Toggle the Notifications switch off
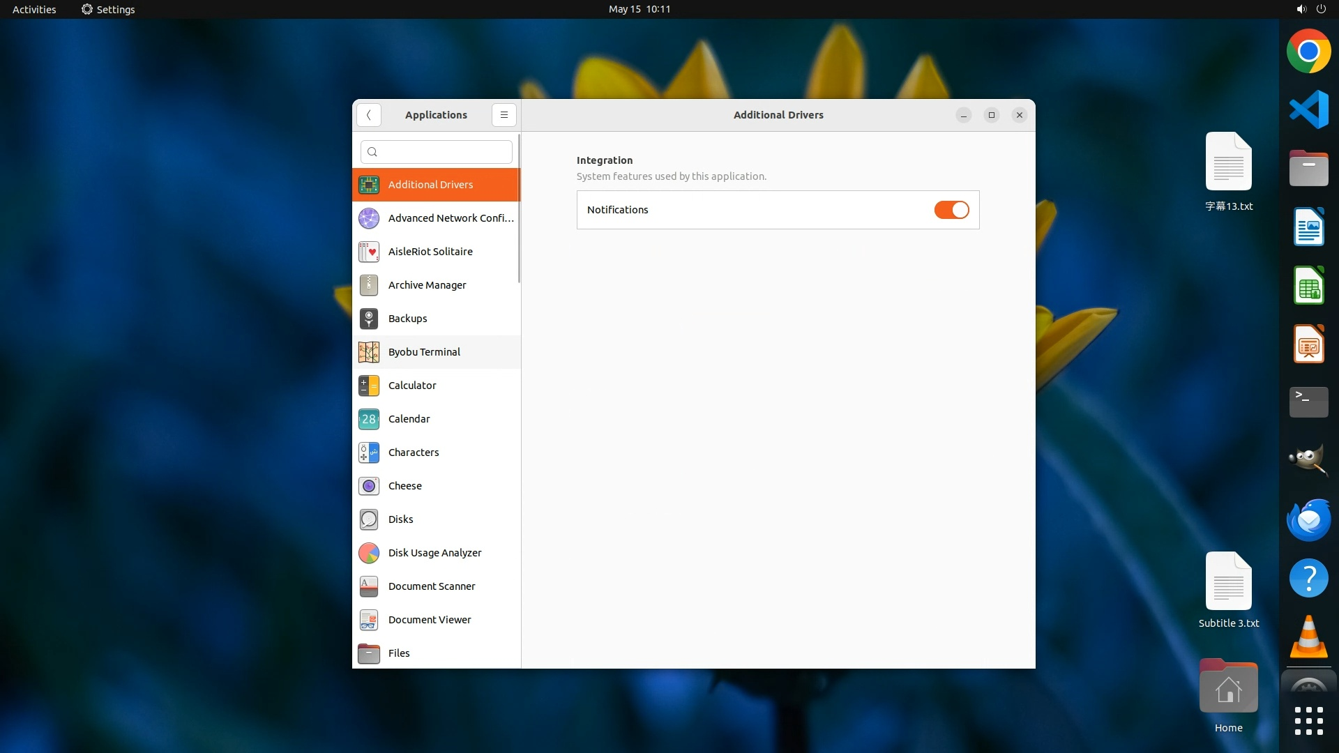The width and height of the screenshot is (1339, 753). (951, 210)
